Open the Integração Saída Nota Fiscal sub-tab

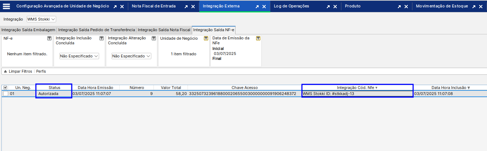point(164,30)
